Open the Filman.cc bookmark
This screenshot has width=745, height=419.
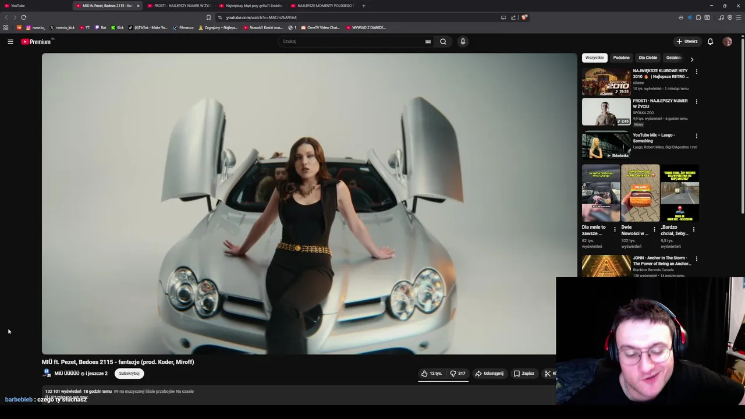[x=183, y=27]
